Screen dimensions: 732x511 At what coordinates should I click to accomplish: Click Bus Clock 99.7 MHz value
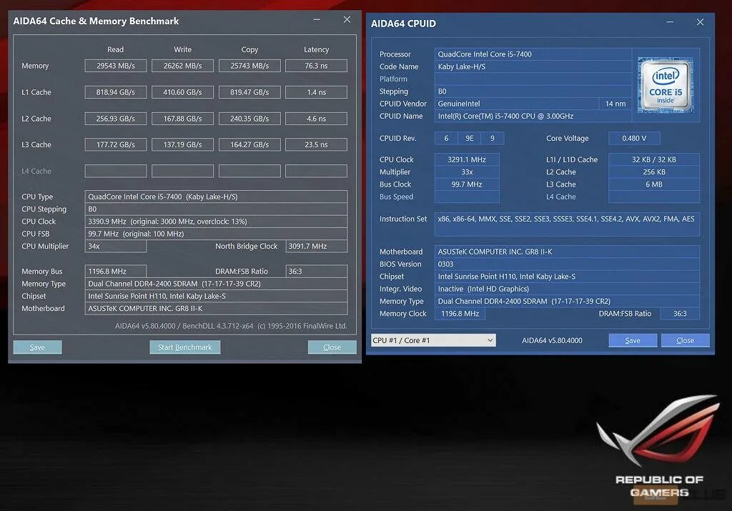click(467, 184)
